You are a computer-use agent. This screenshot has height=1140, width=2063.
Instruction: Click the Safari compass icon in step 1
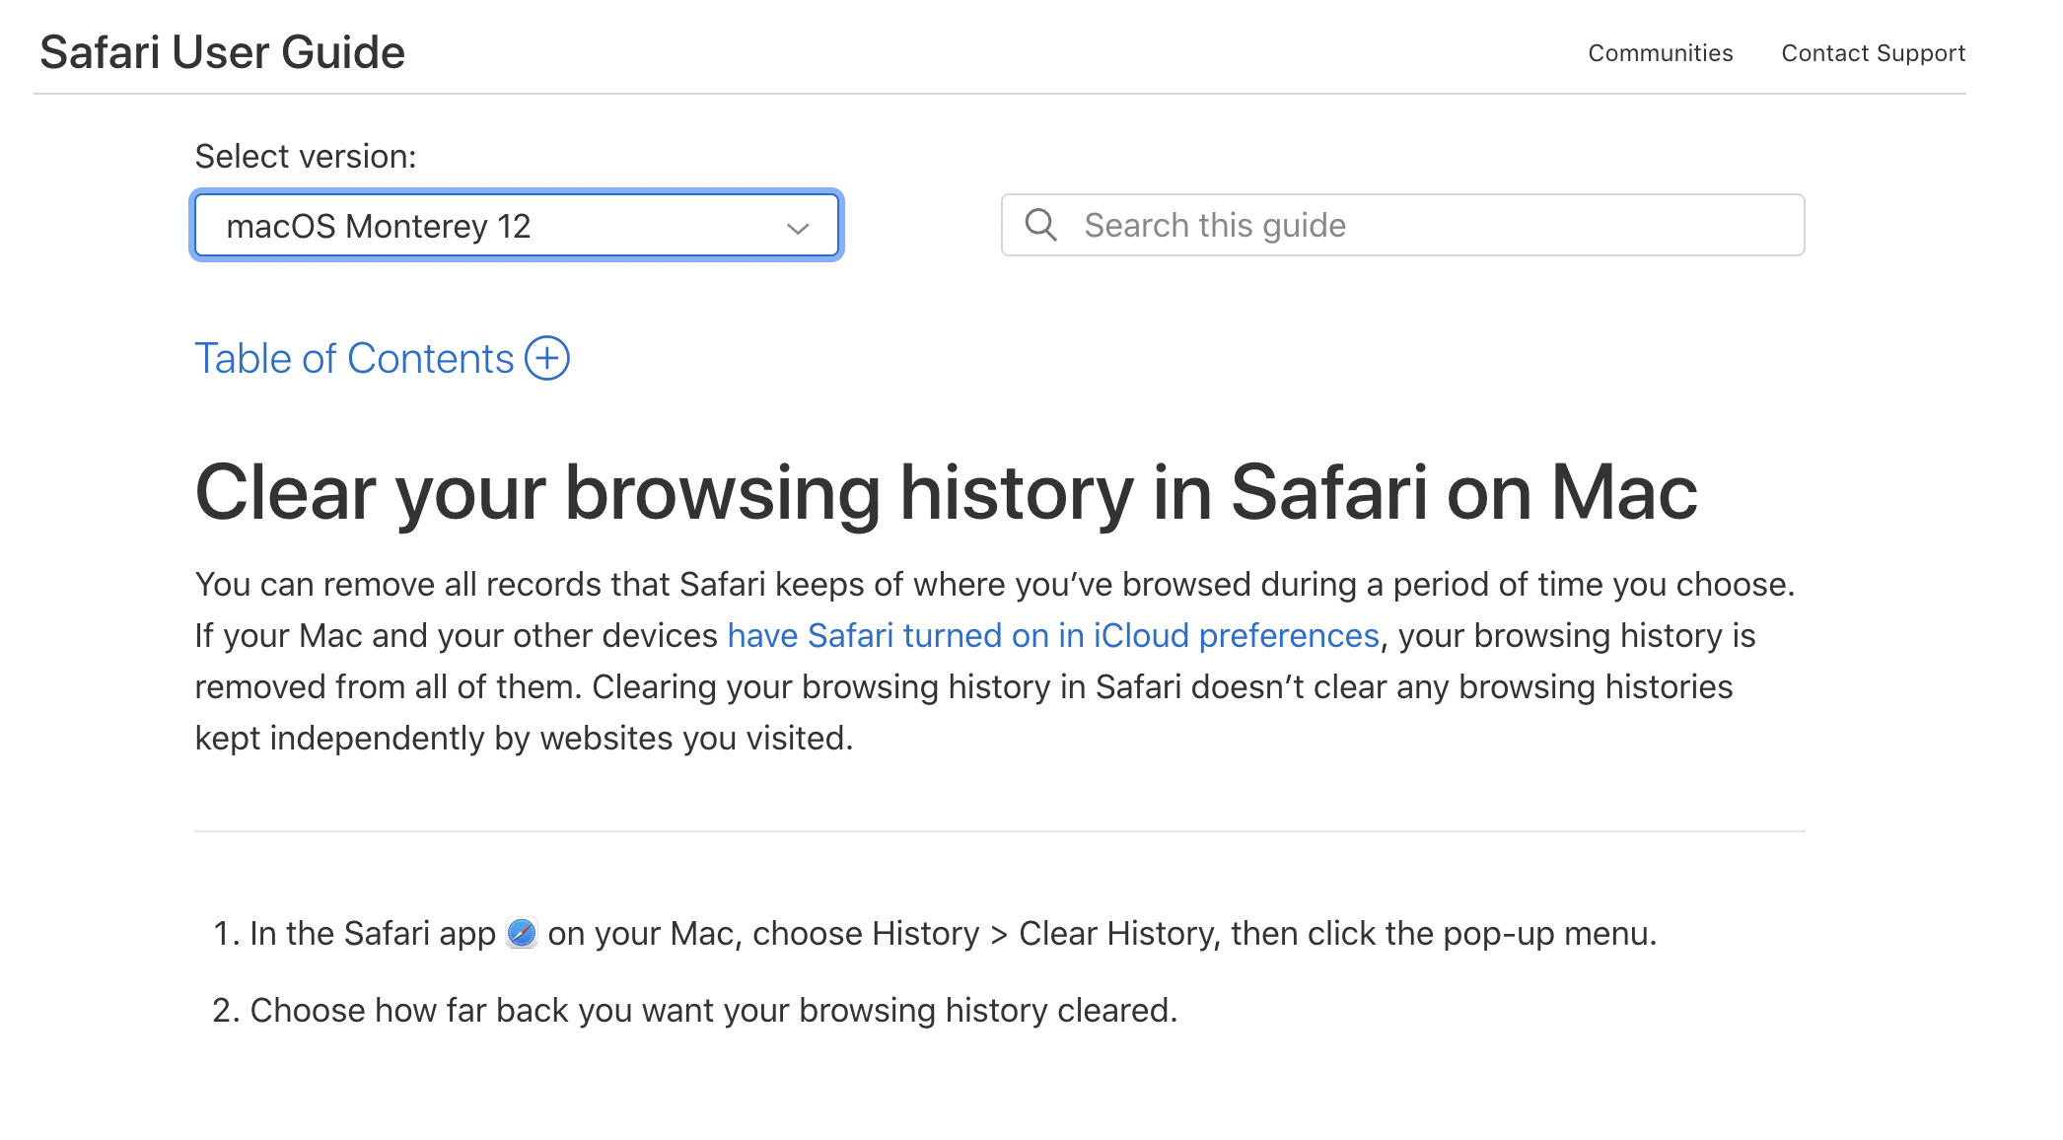522,933
